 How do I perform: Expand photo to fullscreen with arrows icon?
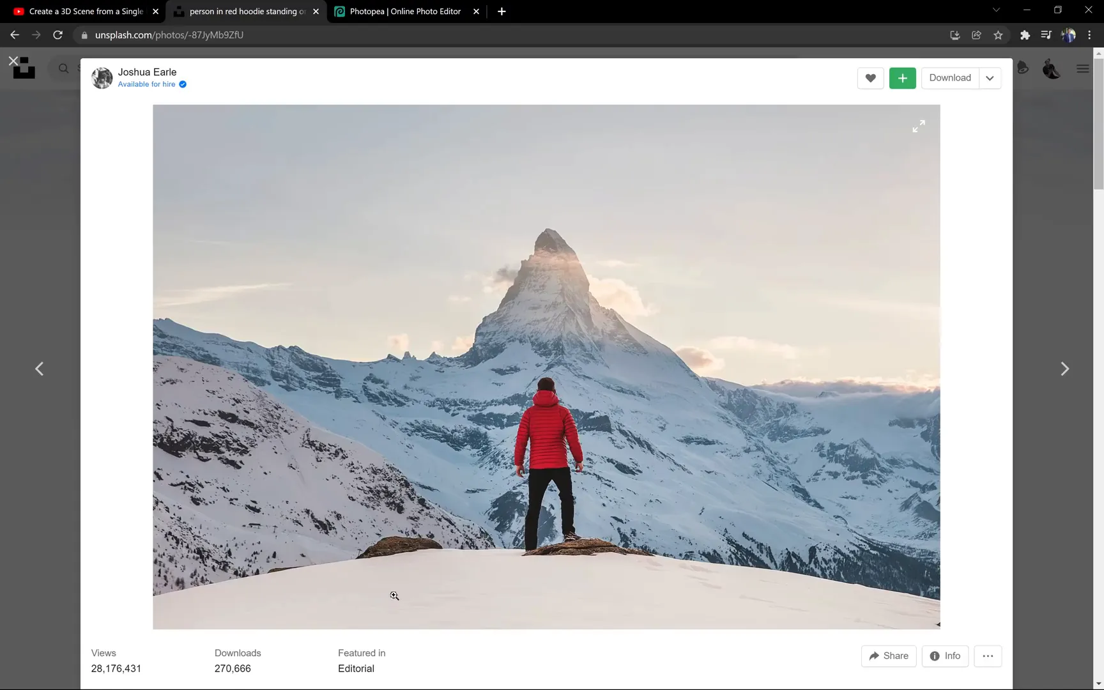(x=918, y=126)
